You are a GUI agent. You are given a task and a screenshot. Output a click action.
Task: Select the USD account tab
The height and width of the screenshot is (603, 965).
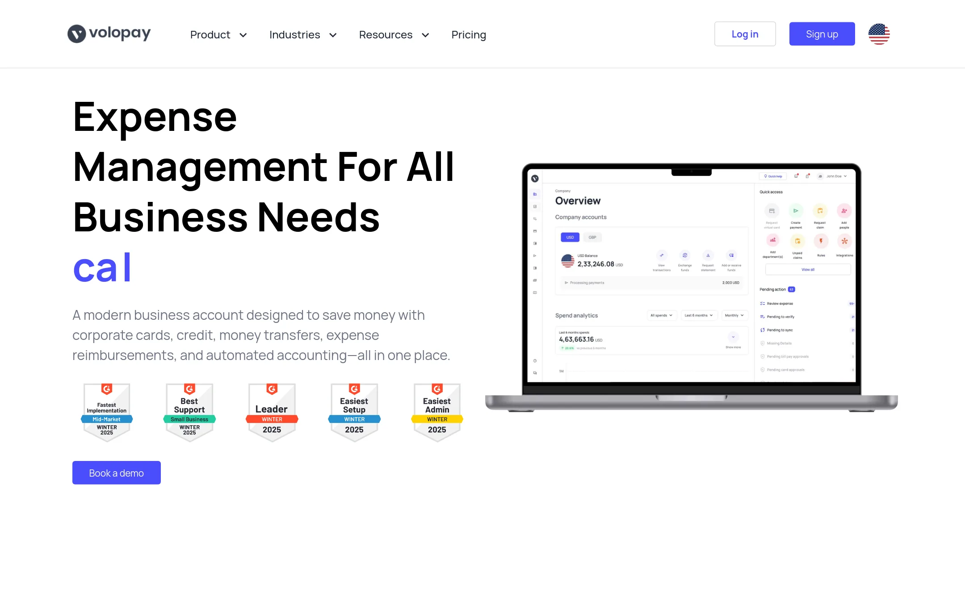tap(570, 237)
